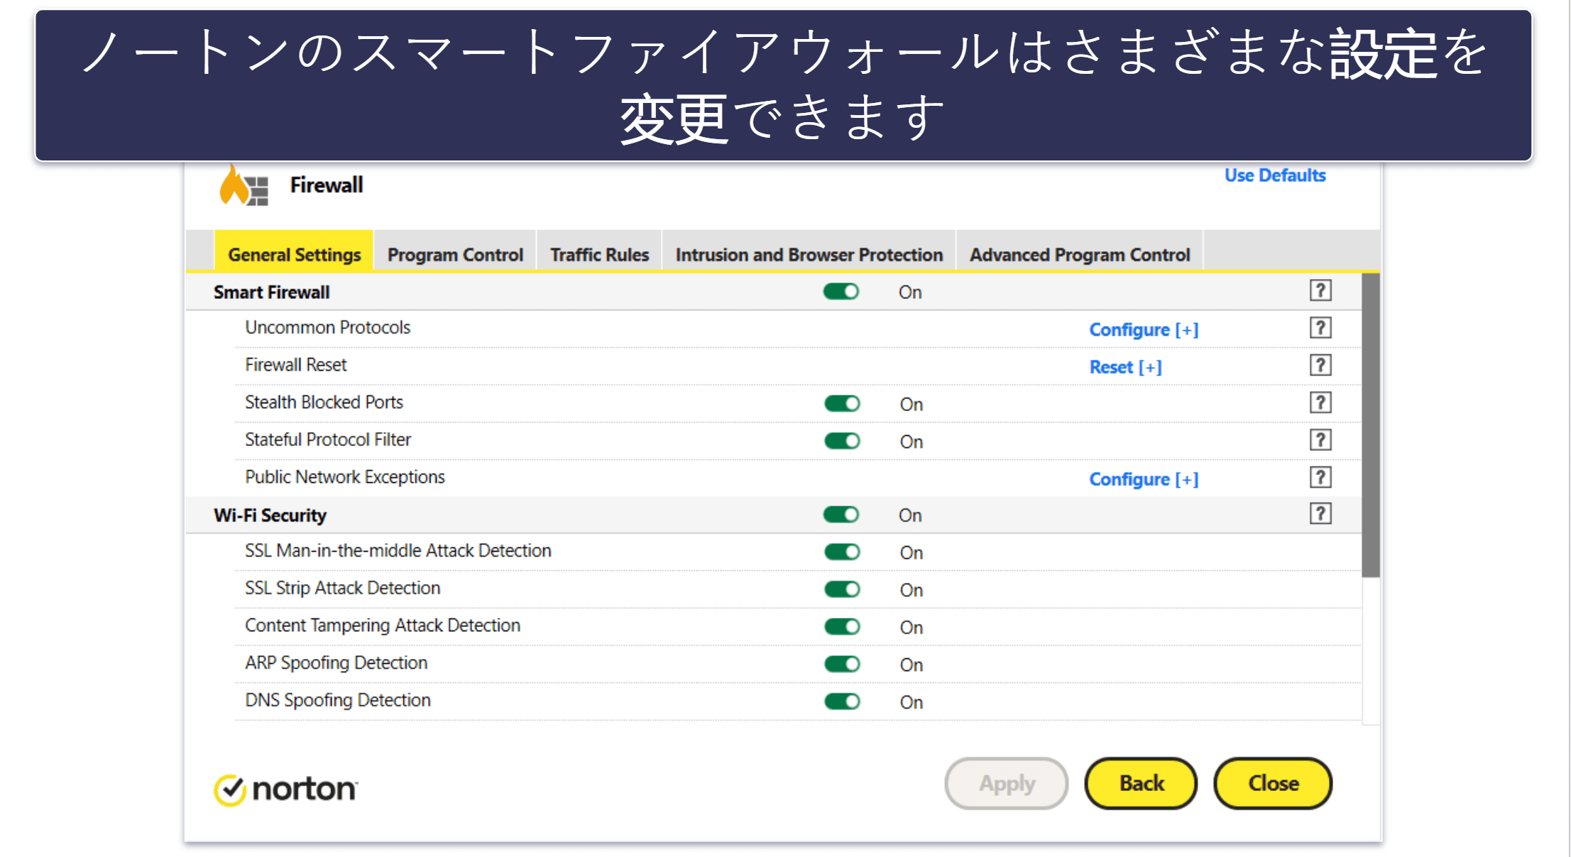1571x857 pixels.
Task: Click the Stealth Blocked Ports label
Action: (324, 403)
